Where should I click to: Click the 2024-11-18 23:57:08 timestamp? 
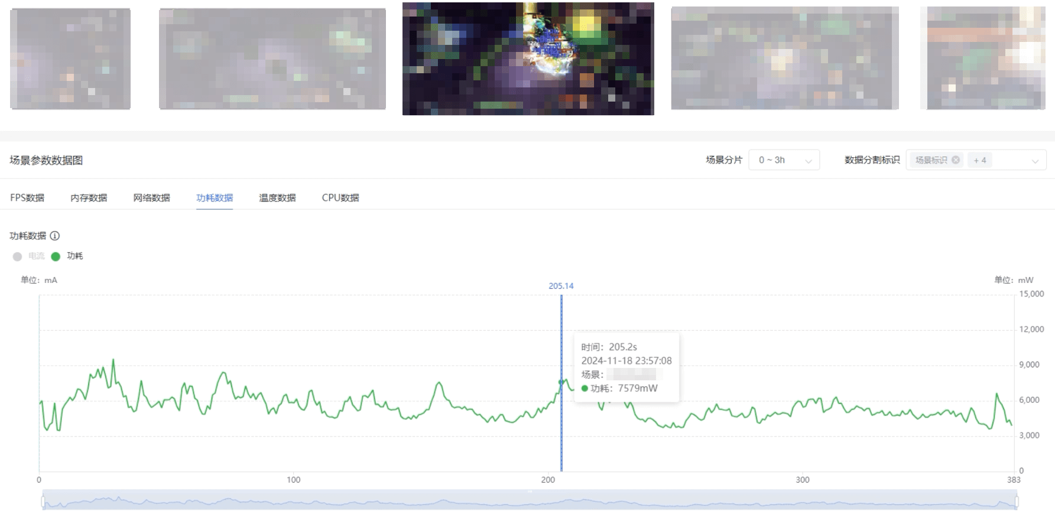click(626, 360)
